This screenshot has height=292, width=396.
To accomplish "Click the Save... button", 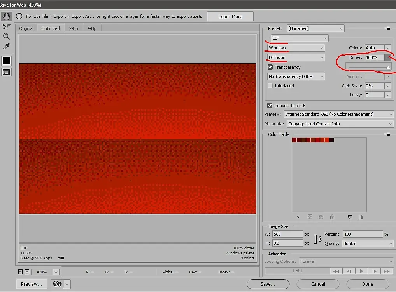I will pyautogui.click(x=268, y=284).
